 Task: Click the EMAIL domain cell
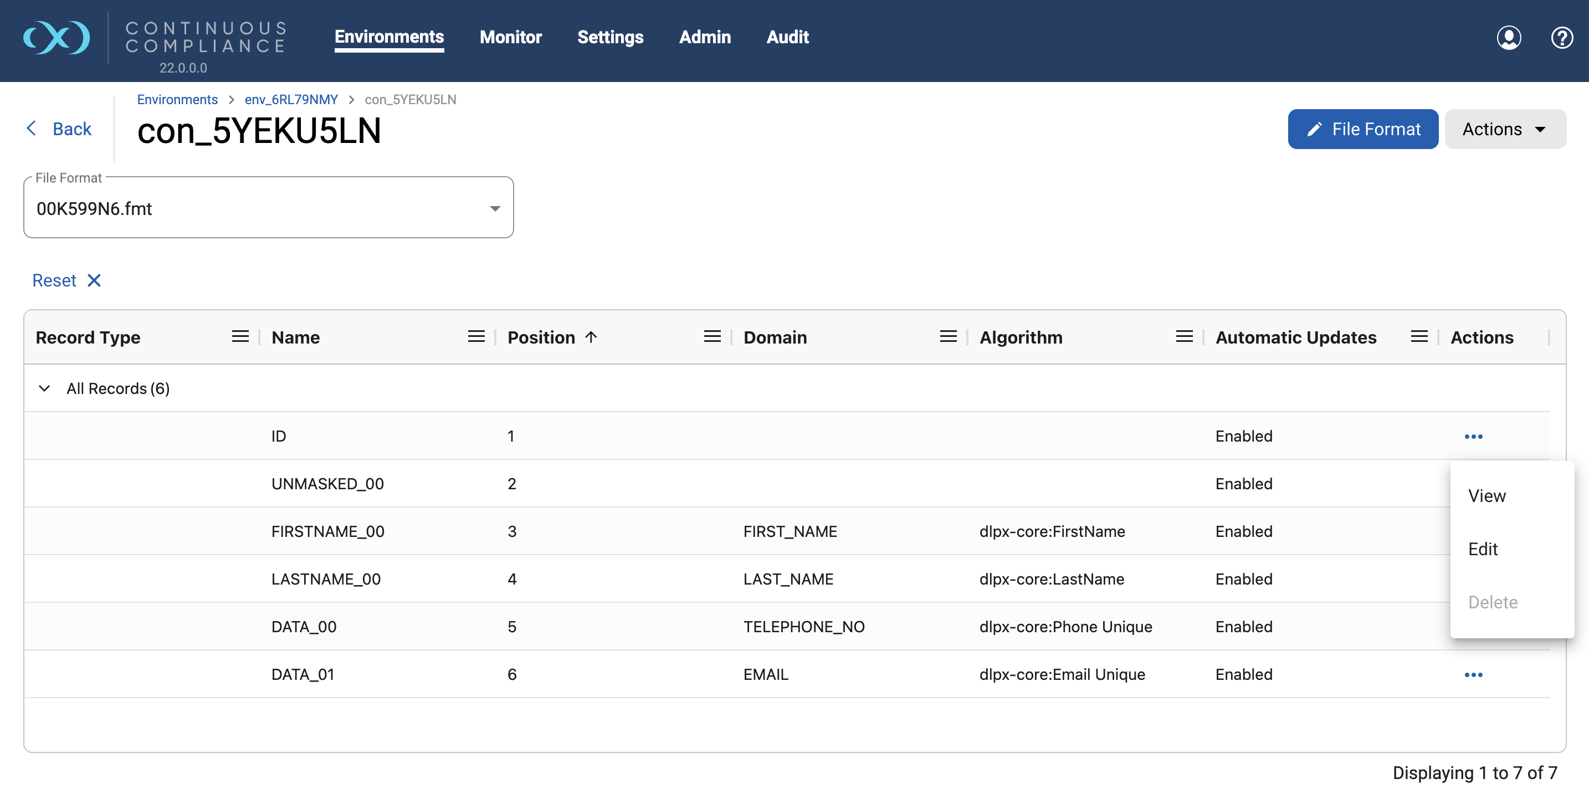pos(766,674)
